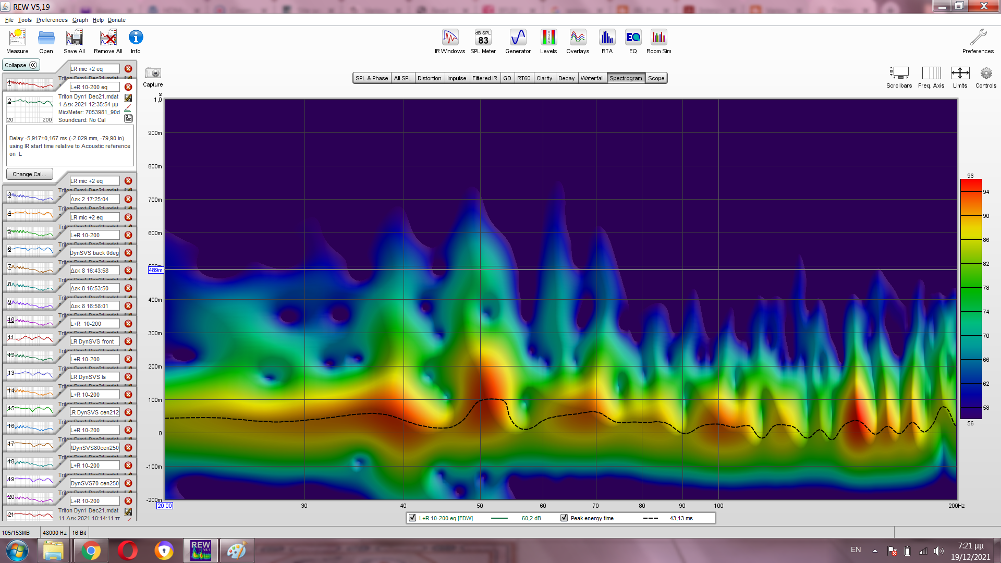The width and height of the screenshot is (1001, 563).
Task: Switch to SPL & Phase tab
Action: [372, 78]
